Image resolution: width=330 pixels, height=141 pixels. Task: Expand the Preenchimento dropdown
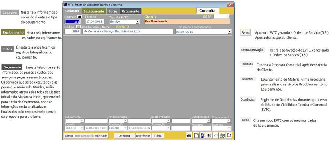229,121
